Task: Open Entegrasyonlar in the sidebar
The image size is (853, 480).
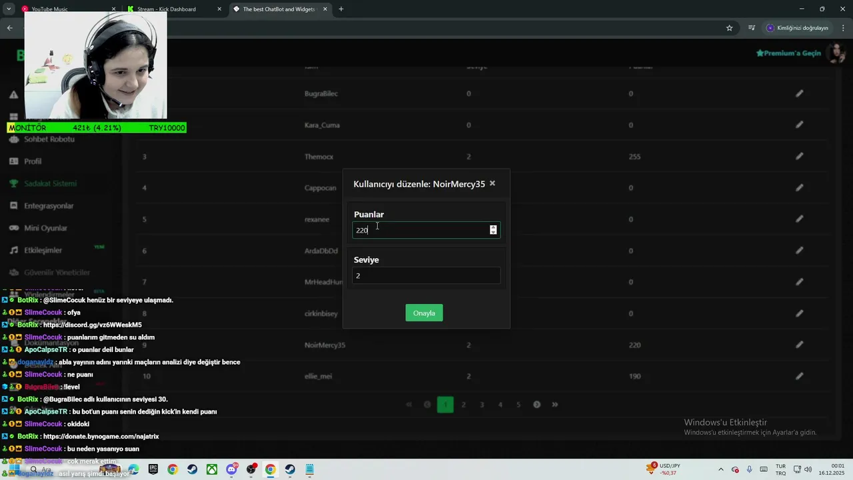Action: (x=49, y=206)
